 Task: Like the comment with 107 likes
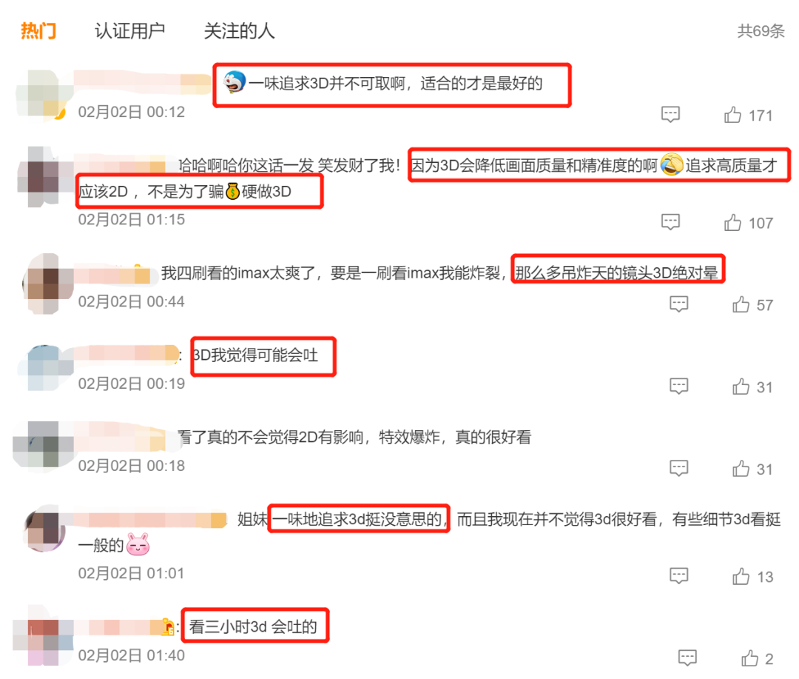(x=732, y=222)
